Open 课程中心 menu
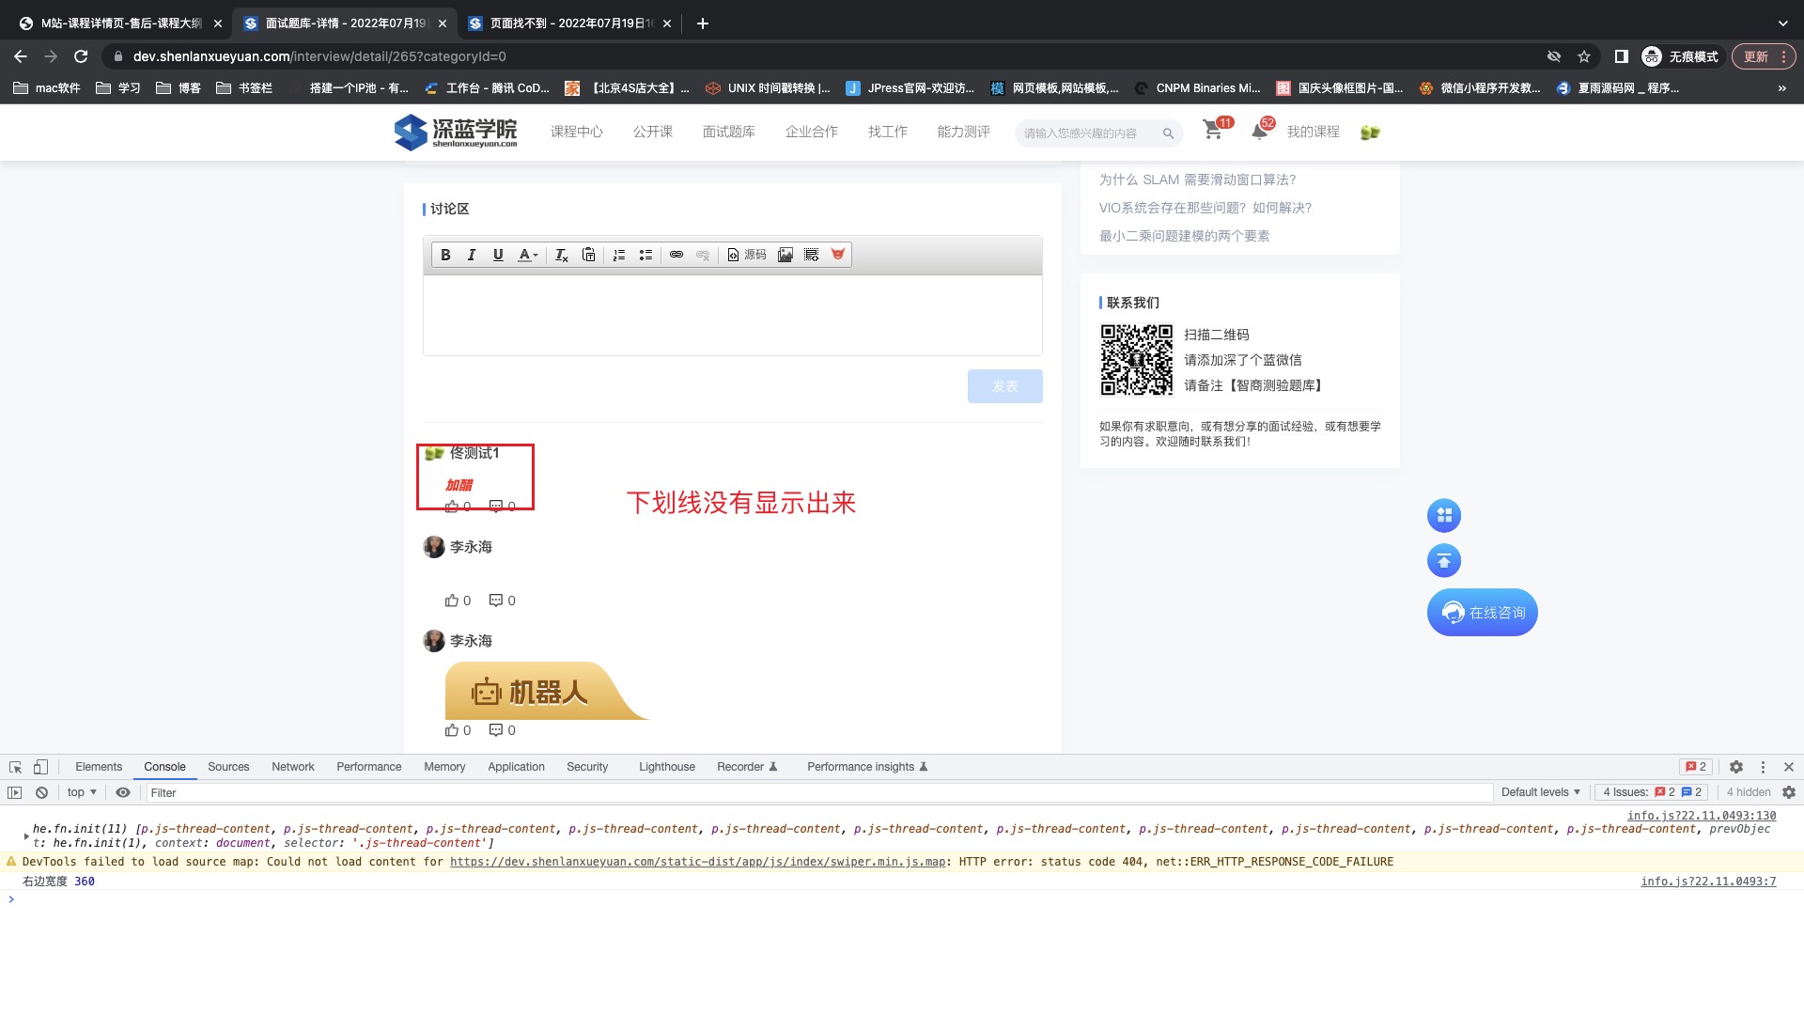 click(x=576, y=132)
